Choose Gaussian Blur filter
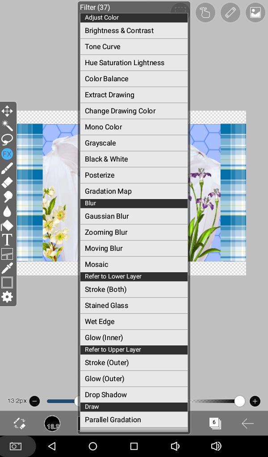 134,216
